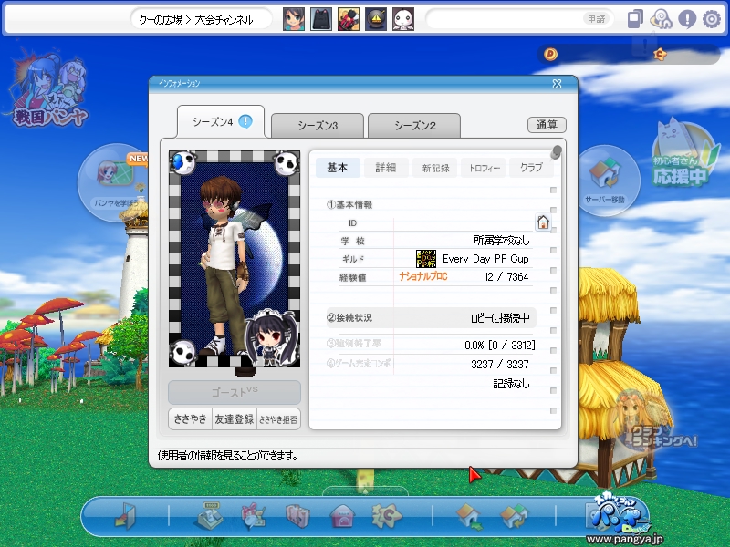Screen dimensions: 730x547
Task: Click the '記録なし' text
Action: tap(511, 384)
